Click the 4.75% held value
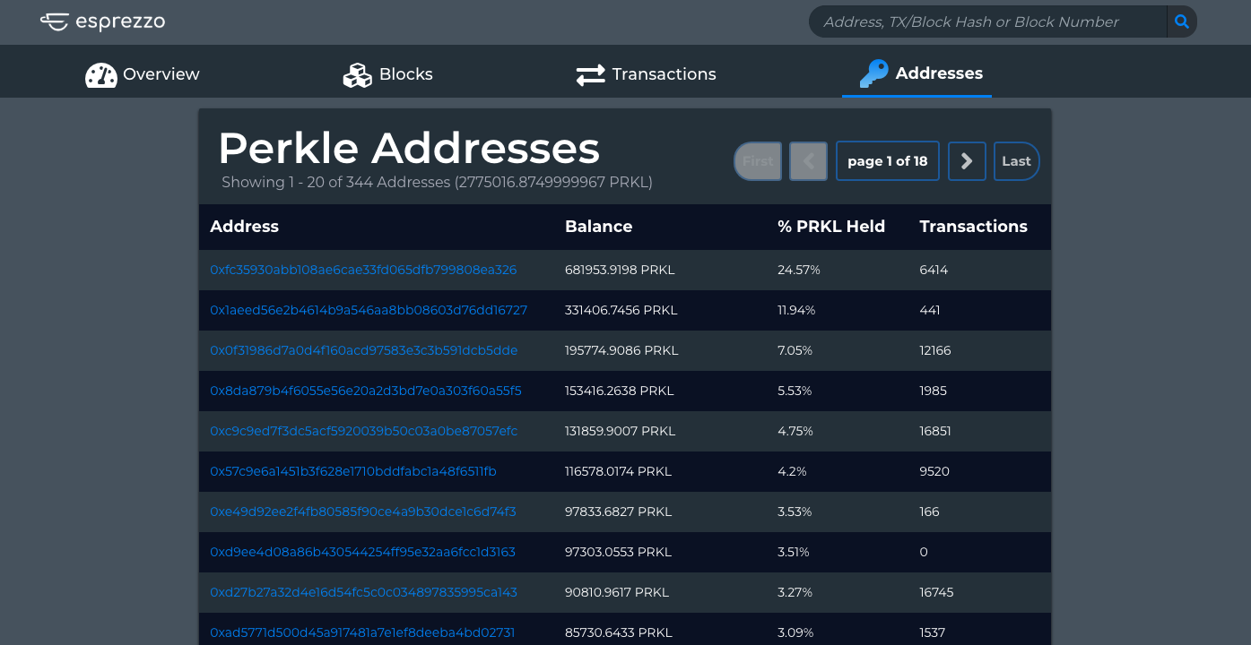Viewport: 1251px width, 645px height. click(795, 431)
